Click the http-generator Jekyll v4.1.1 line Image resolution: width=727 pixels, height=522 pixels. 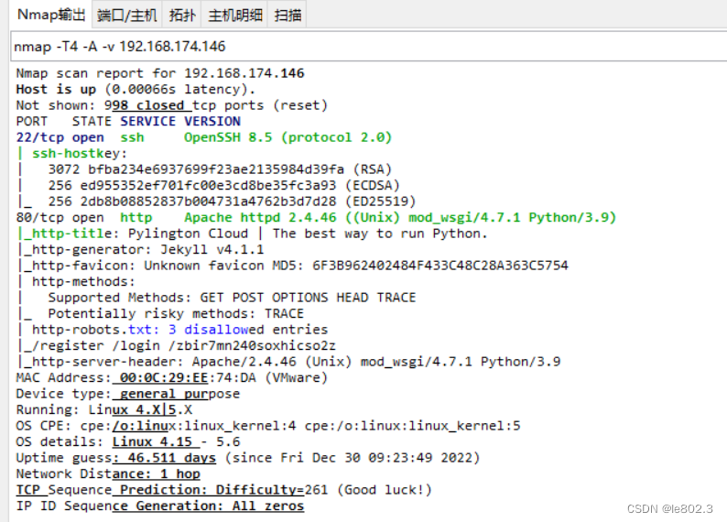click(x=140, y=249)
